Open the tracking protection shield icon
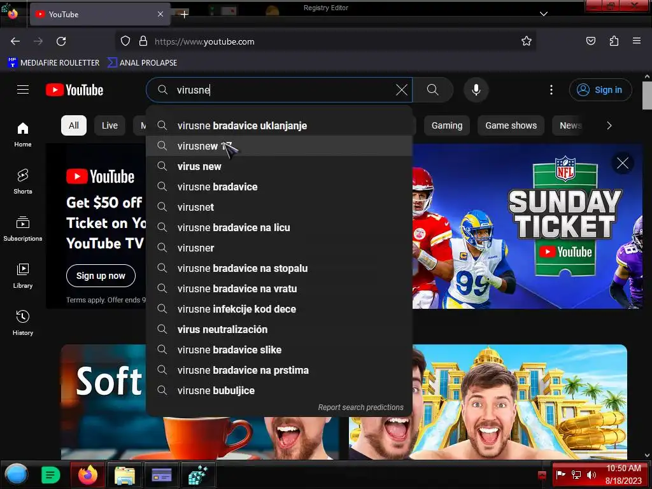Image resolution: width=652 pixels, height=489 pixels. coord(125,41)
